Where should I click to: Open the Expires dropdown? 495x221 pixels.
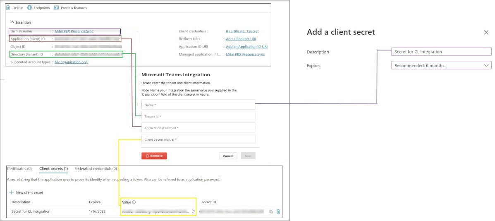point(441,65)
